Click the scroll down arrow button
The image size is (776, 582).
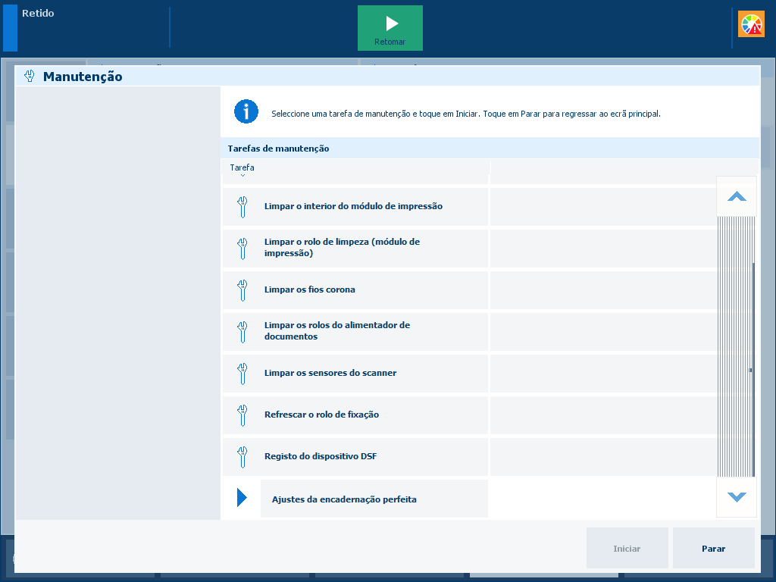(737, 497)
